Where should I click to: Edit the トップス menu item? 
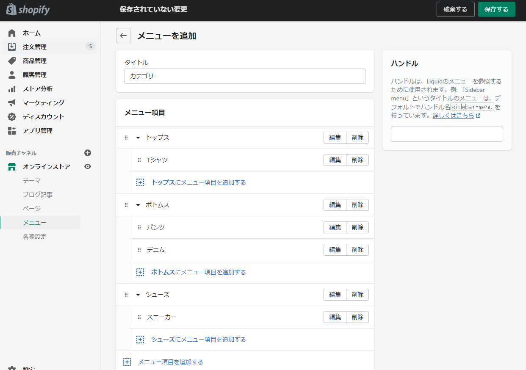point(335,138)
